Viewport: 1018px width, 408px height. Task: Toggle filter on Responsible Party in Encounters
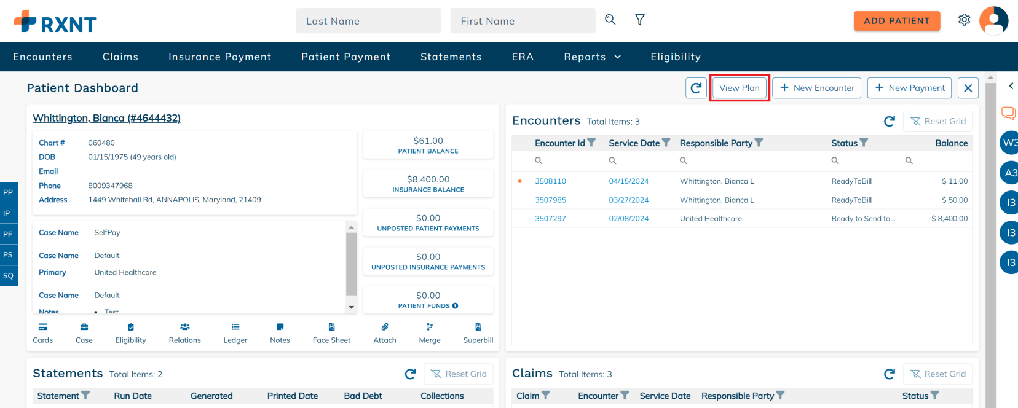759,143
